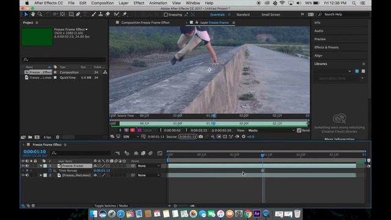Click the trash delete icon in Project panel

57,137
